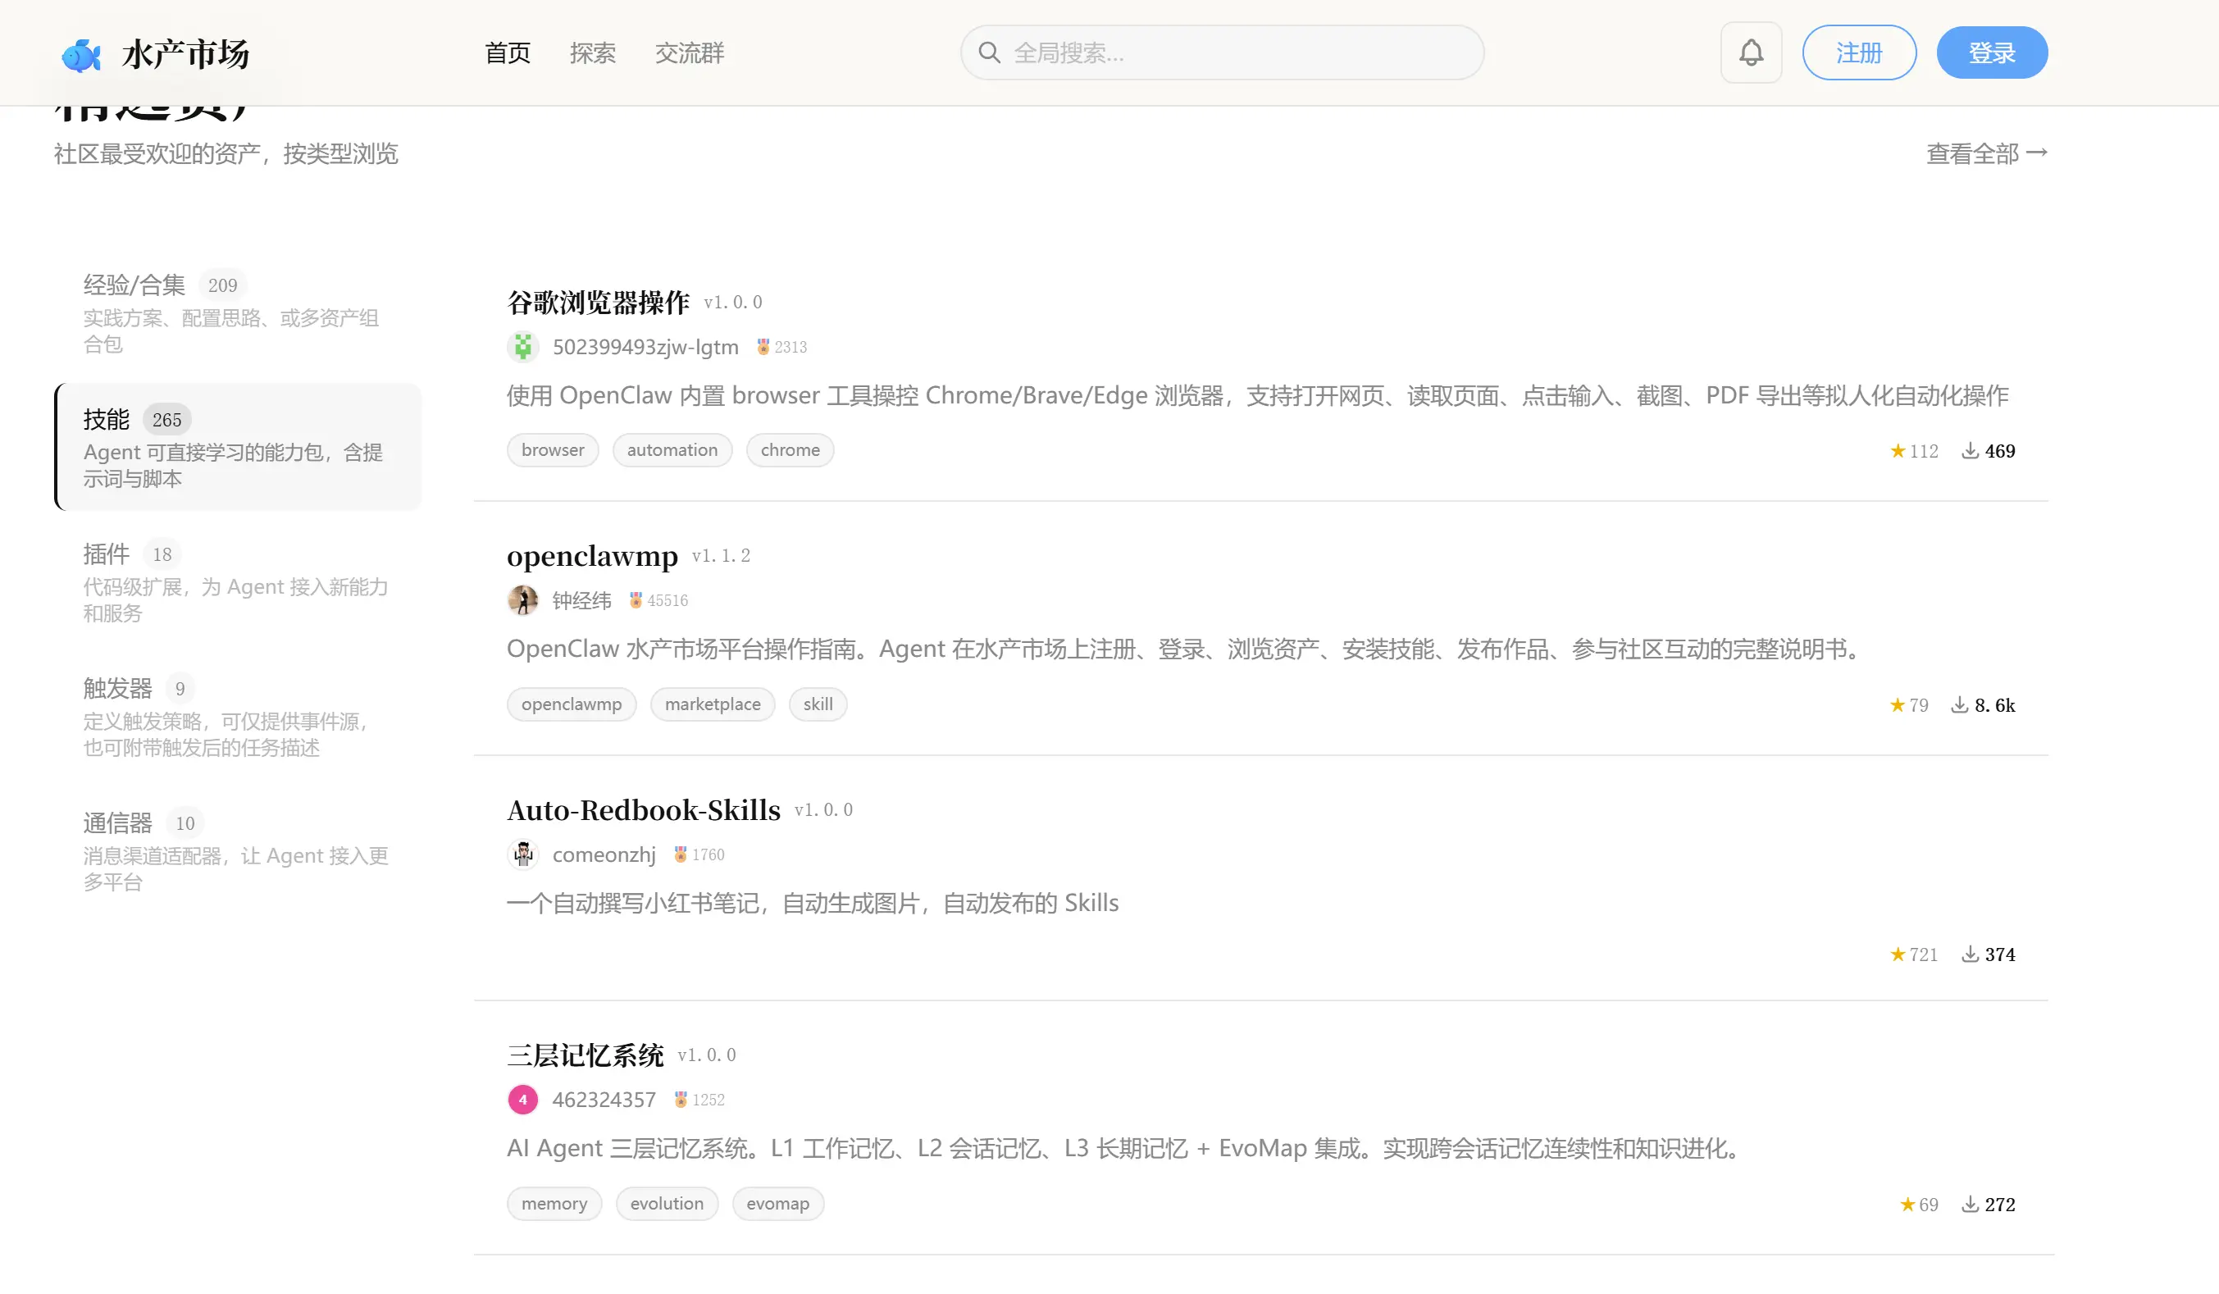Select the 插件 category
Image resolution: width=2219 pixels, height=1294 pixels.
107,554
